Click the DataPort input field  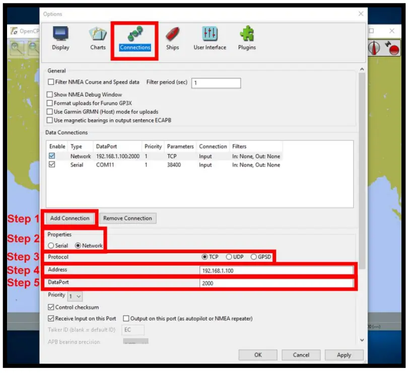(x=277, y=283)
